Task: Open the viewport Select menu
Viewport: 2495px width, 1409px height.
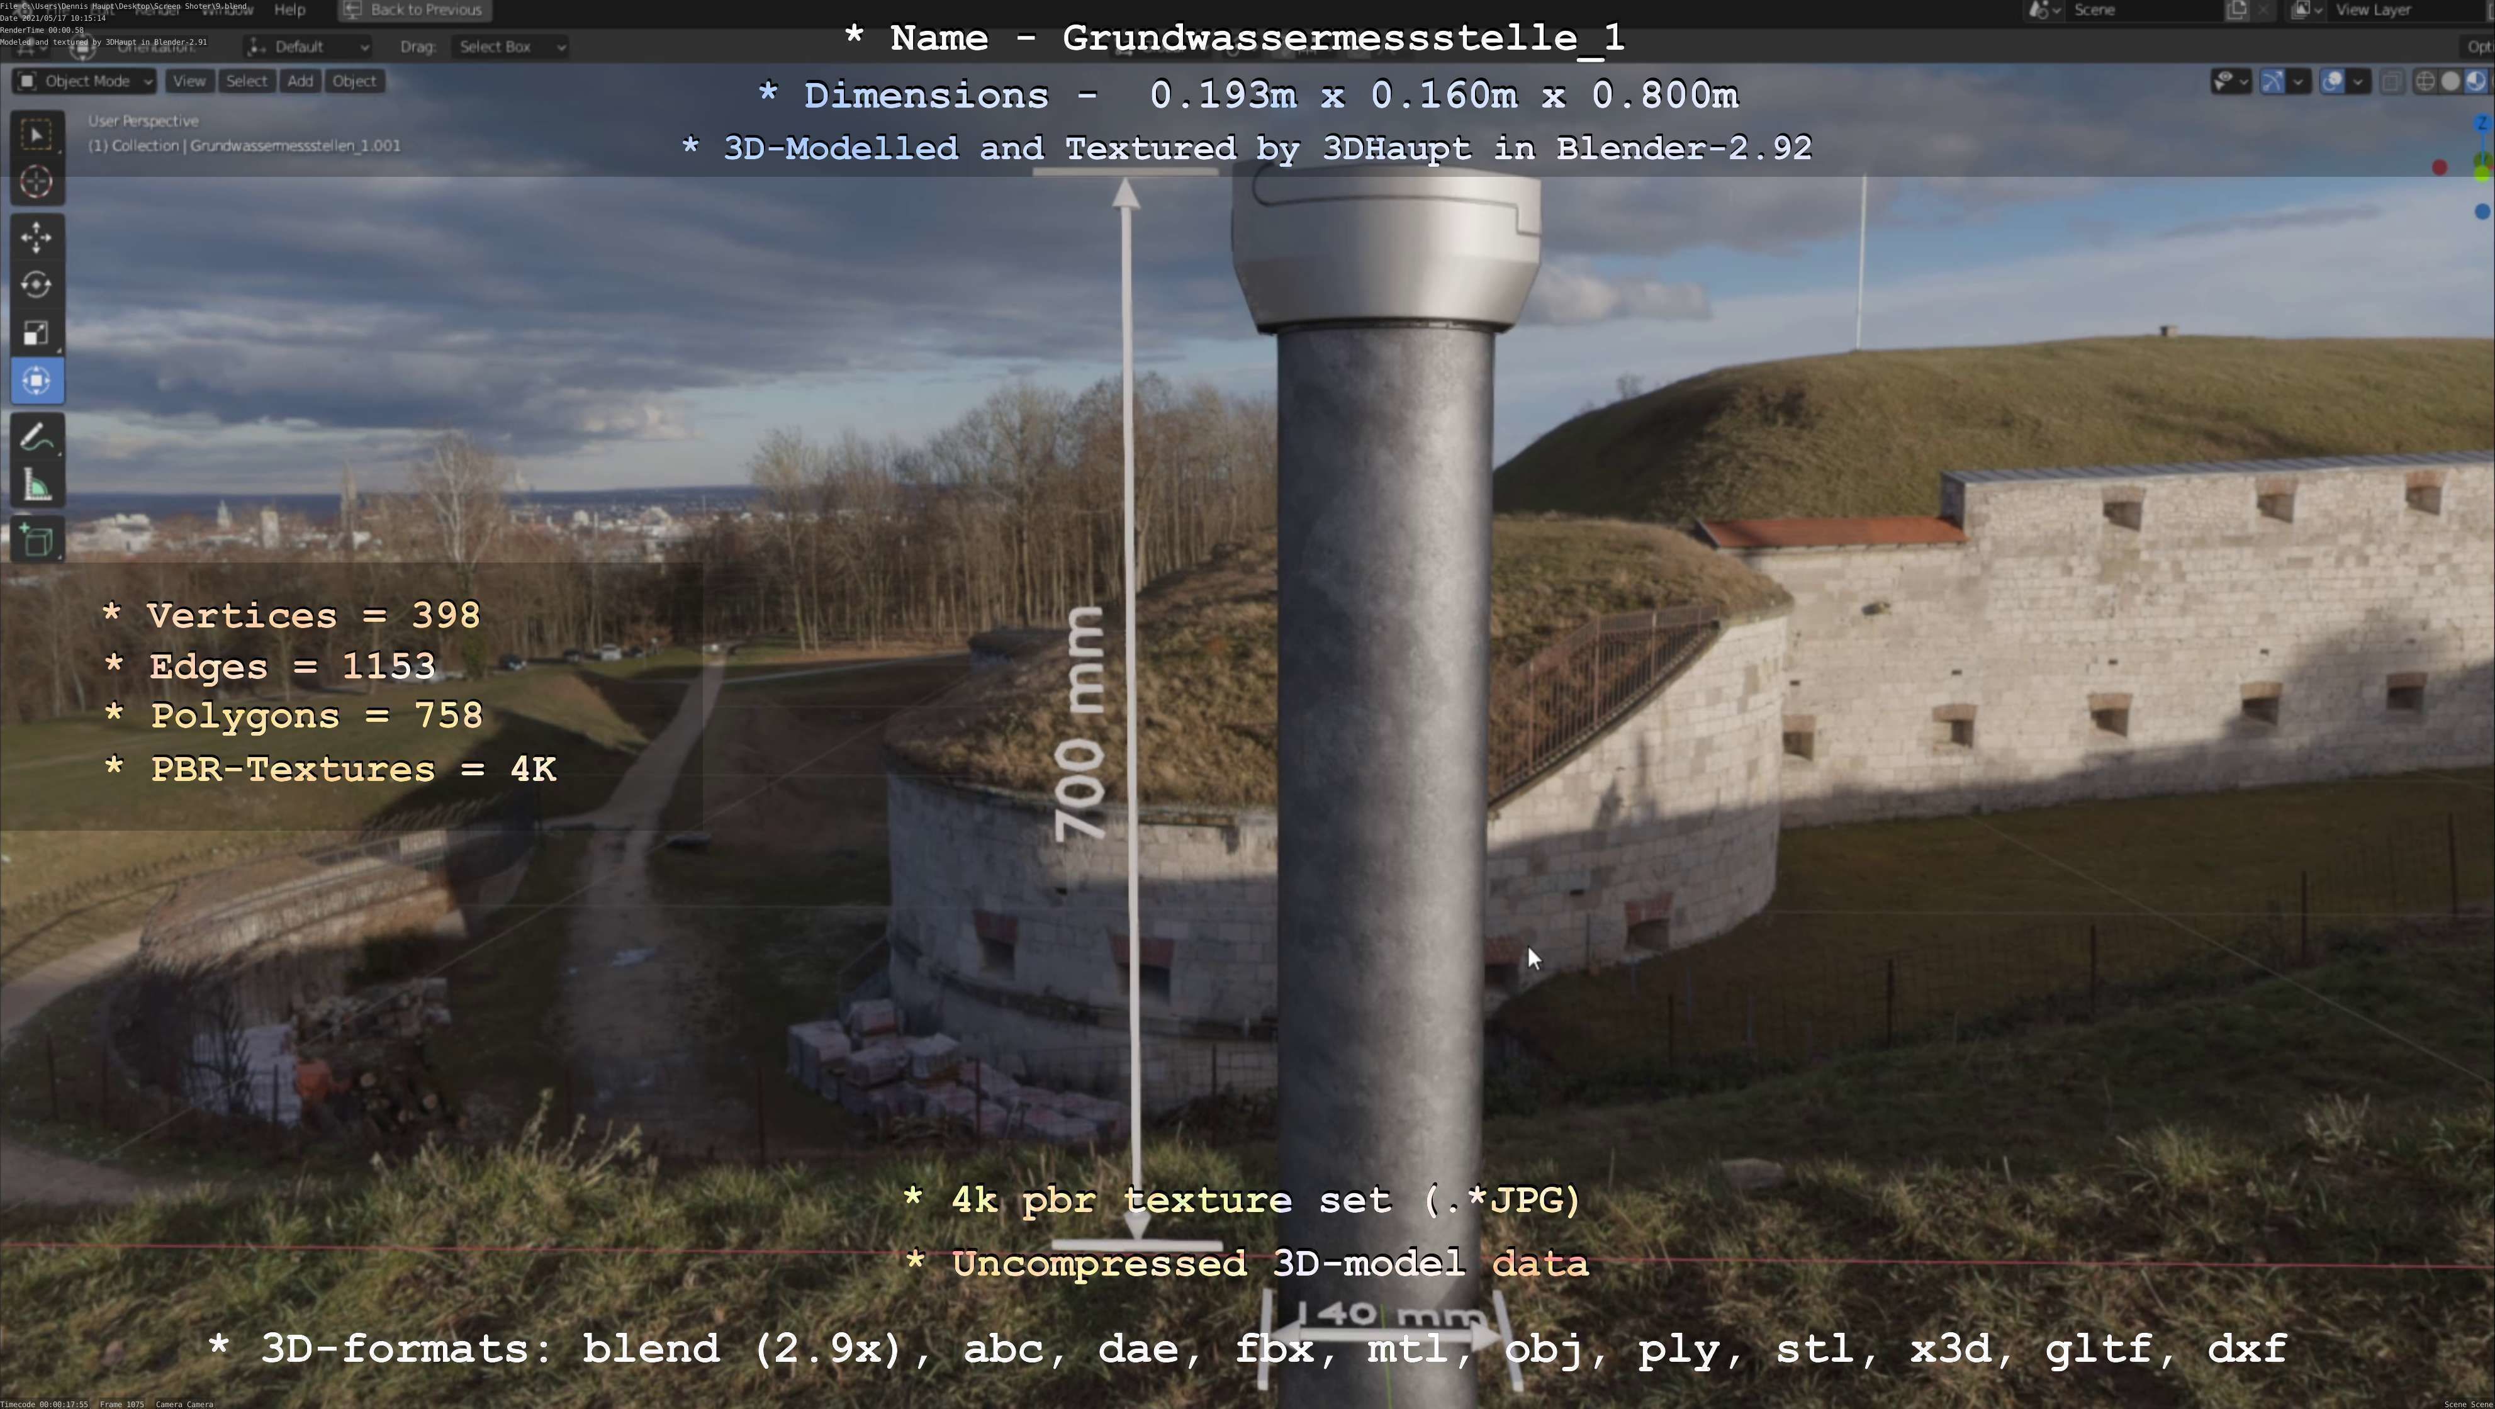Action: click(x=246, y=81)
